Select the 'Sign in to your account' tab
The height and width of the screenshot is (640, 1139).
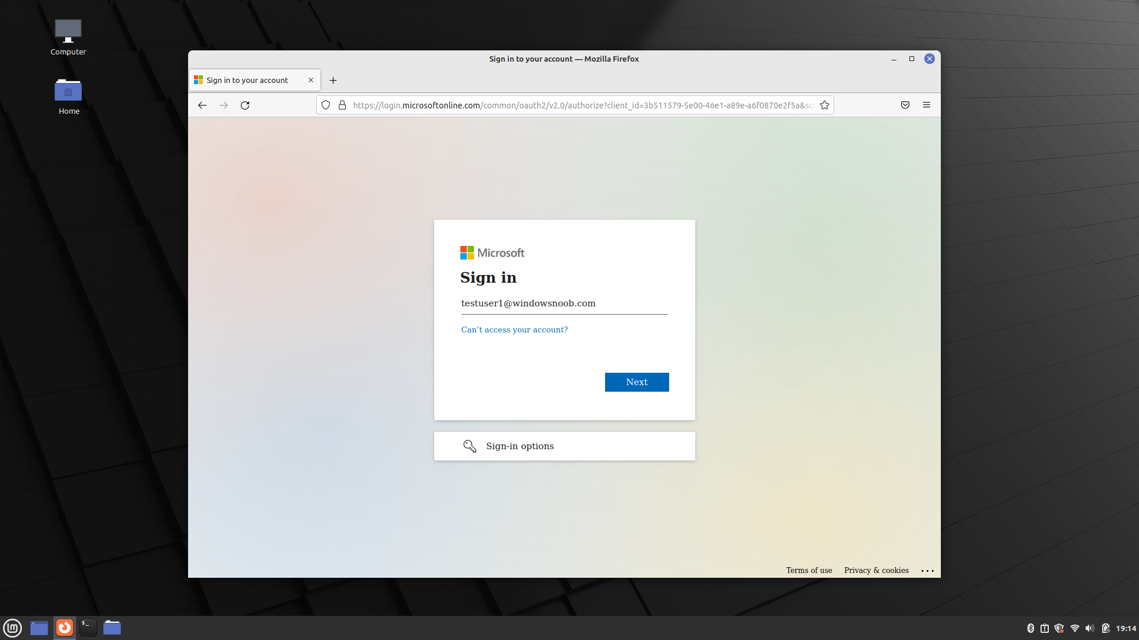[254, 80]
